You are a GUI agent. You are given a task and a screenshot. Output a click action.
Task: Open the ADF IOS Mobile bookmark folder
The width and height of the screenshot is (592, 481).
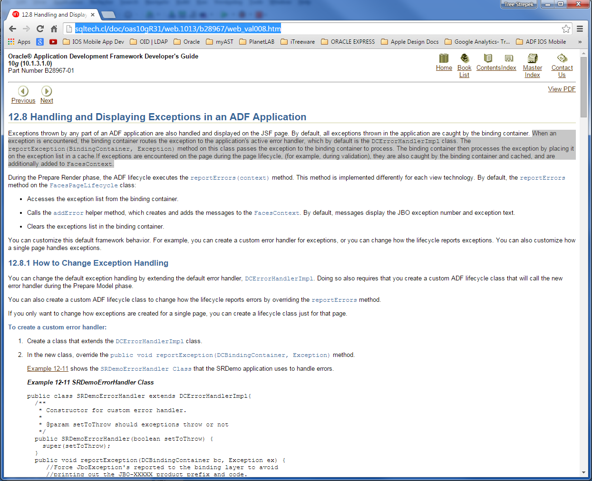pos(541,42)
